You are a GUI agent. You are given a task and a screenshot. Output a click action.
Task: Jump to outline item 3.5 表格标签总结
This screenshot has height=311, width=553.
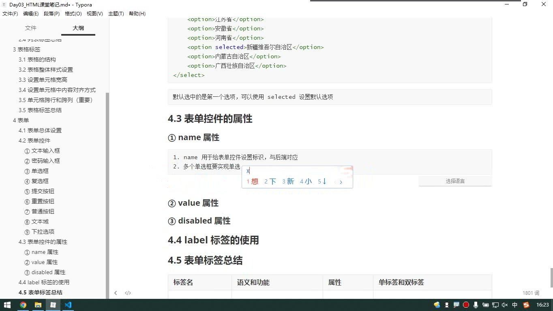coord(40,110)
